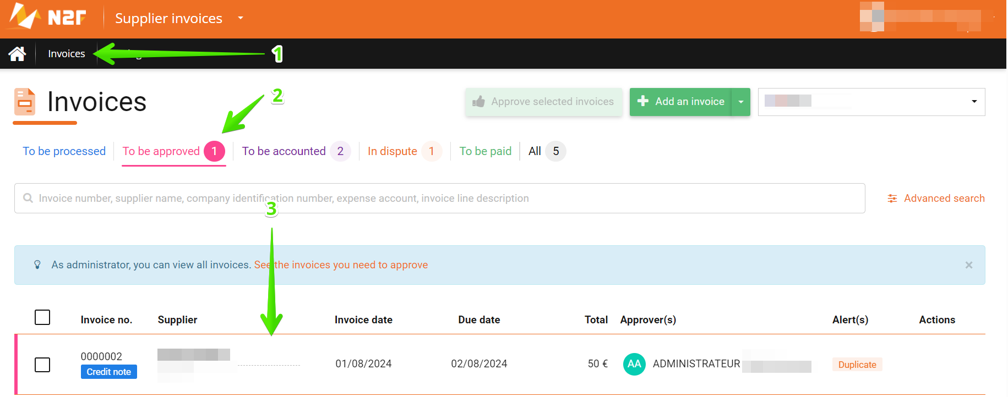This screenshot has height=397, width=1008.
Task: Switch to the To be processed tab
Action: [x=64, y=151]
